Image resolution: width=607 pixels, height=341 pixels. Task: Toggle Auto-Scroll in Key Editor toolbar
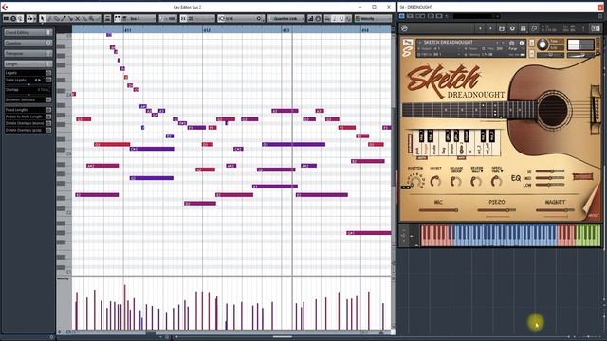click(x=29, y=18)
